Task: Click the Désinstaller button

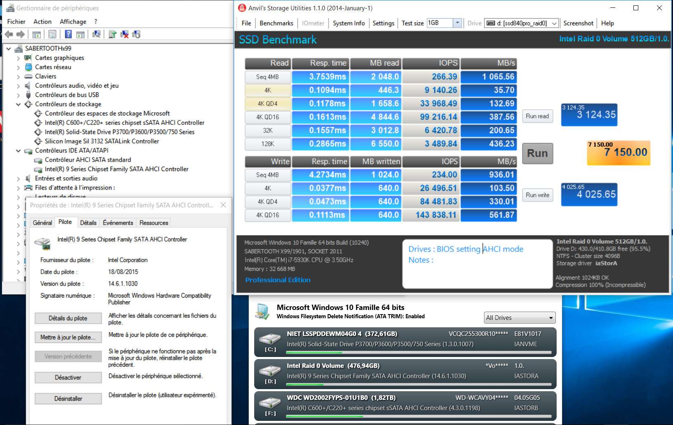Action: point(68,399)
